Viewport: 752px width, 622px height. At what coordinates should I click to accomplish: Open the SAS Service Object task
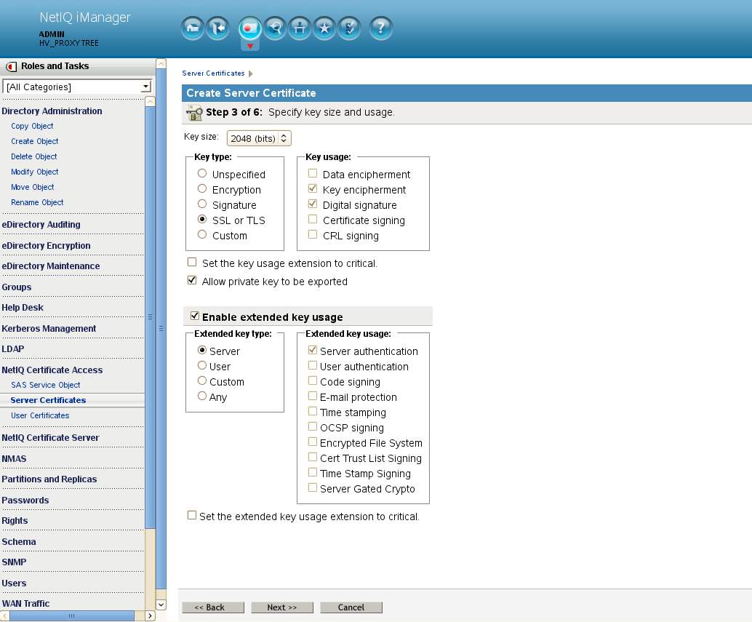pyautogui.click(x=46, y=385)
